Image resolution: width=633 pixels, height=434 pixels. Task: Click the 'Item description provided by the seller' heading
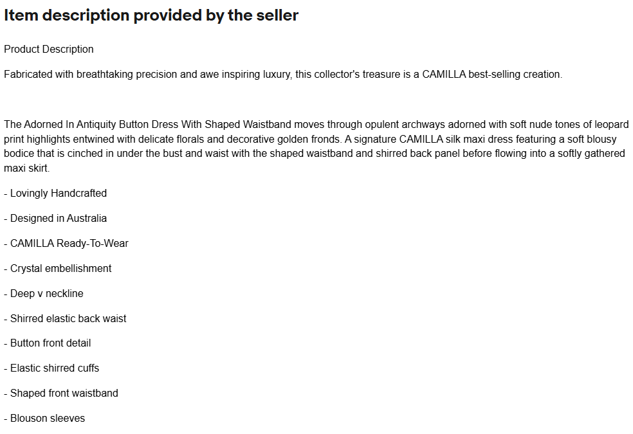coord(151,15)
